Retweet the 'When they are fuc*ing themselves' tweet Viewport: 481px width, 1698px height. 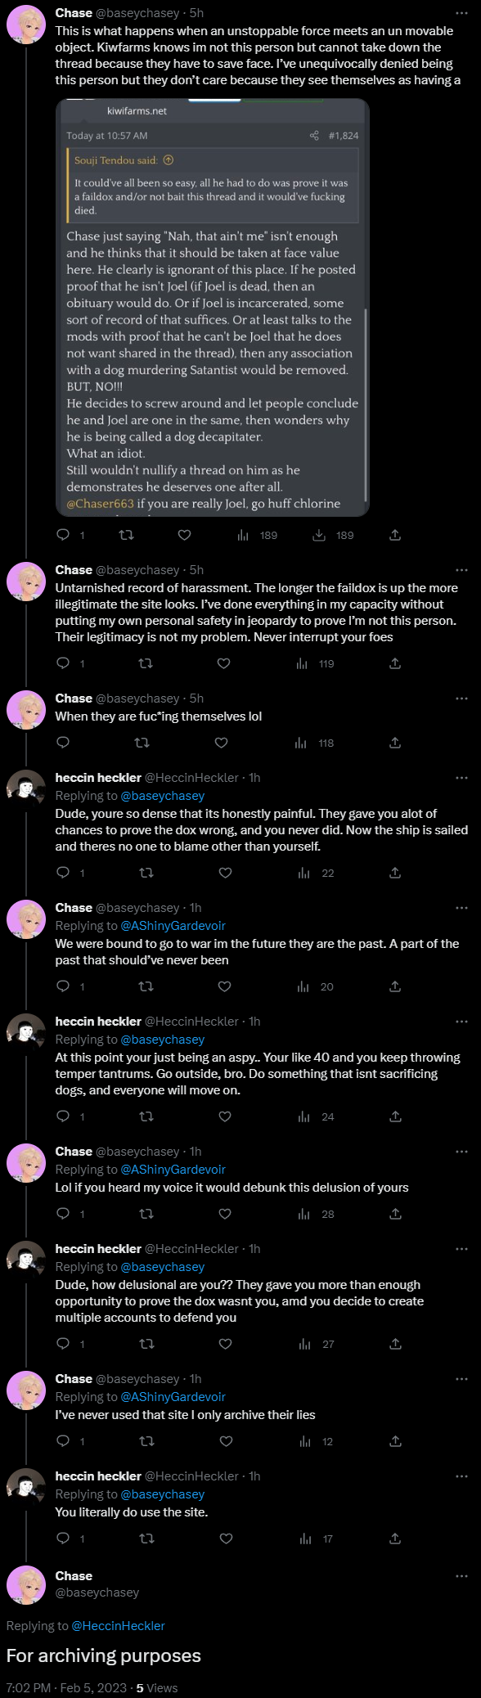point(142,743)
